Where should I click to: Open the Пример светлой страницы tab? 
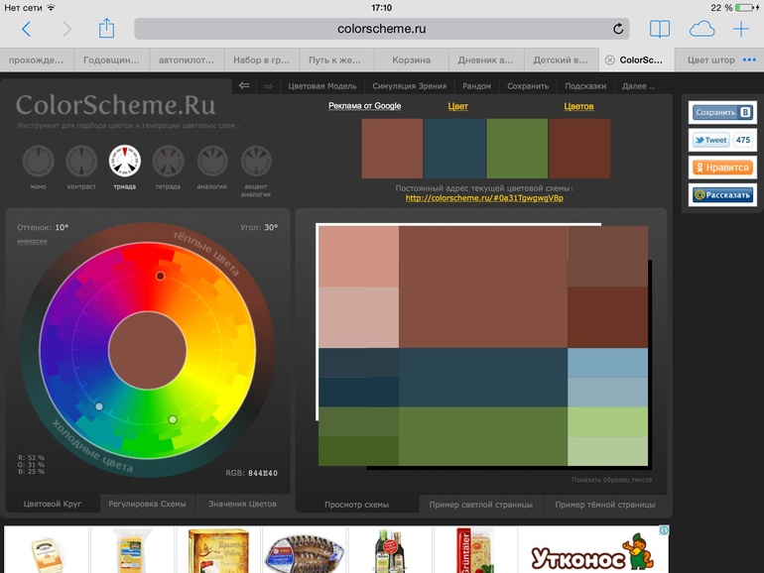point(480,505)
